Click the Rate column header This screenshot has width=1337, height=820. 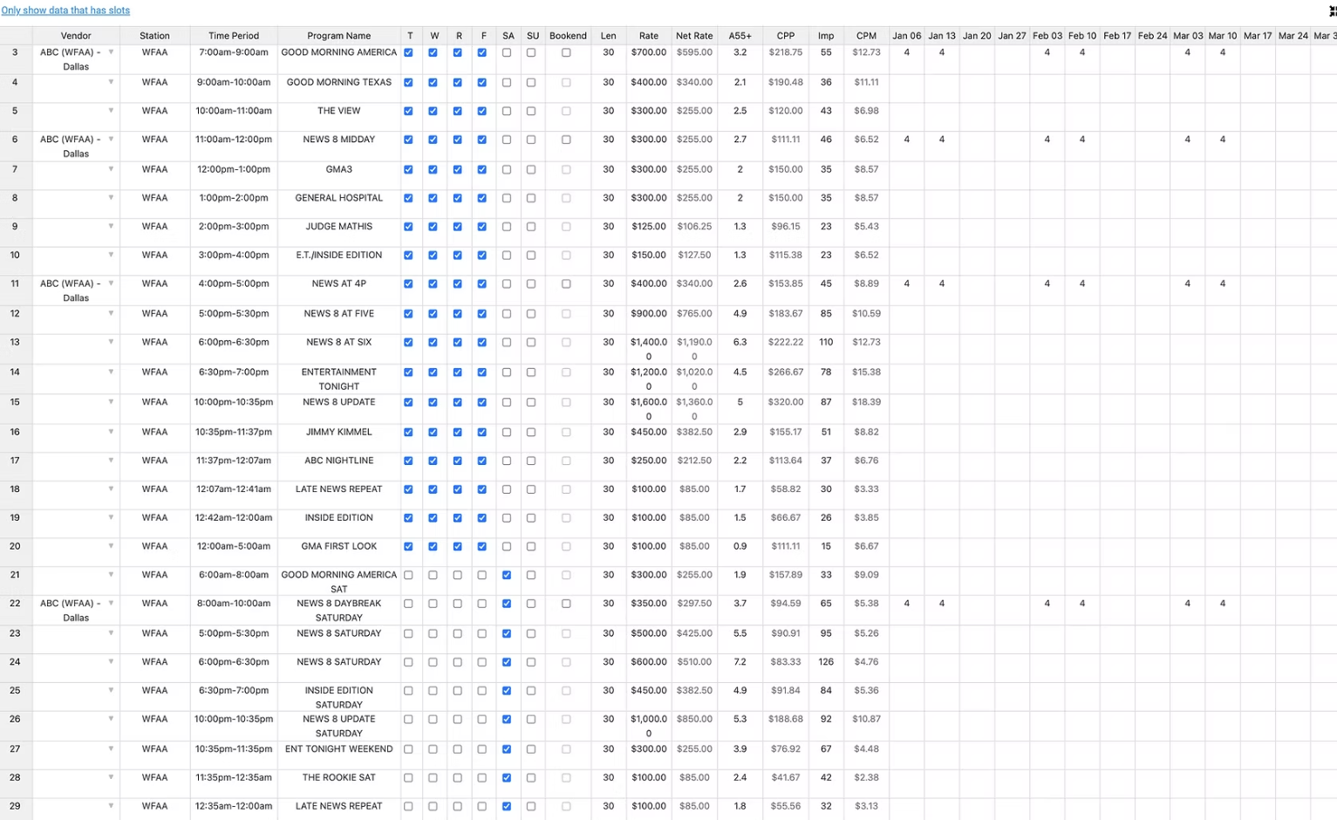[649, 36]
